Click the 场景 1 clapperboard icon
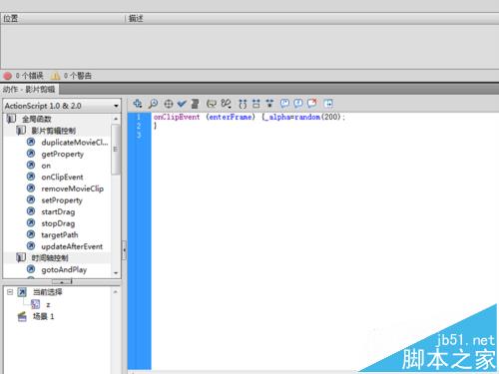This screenshot has width=499, height=374. pos(22,316)
